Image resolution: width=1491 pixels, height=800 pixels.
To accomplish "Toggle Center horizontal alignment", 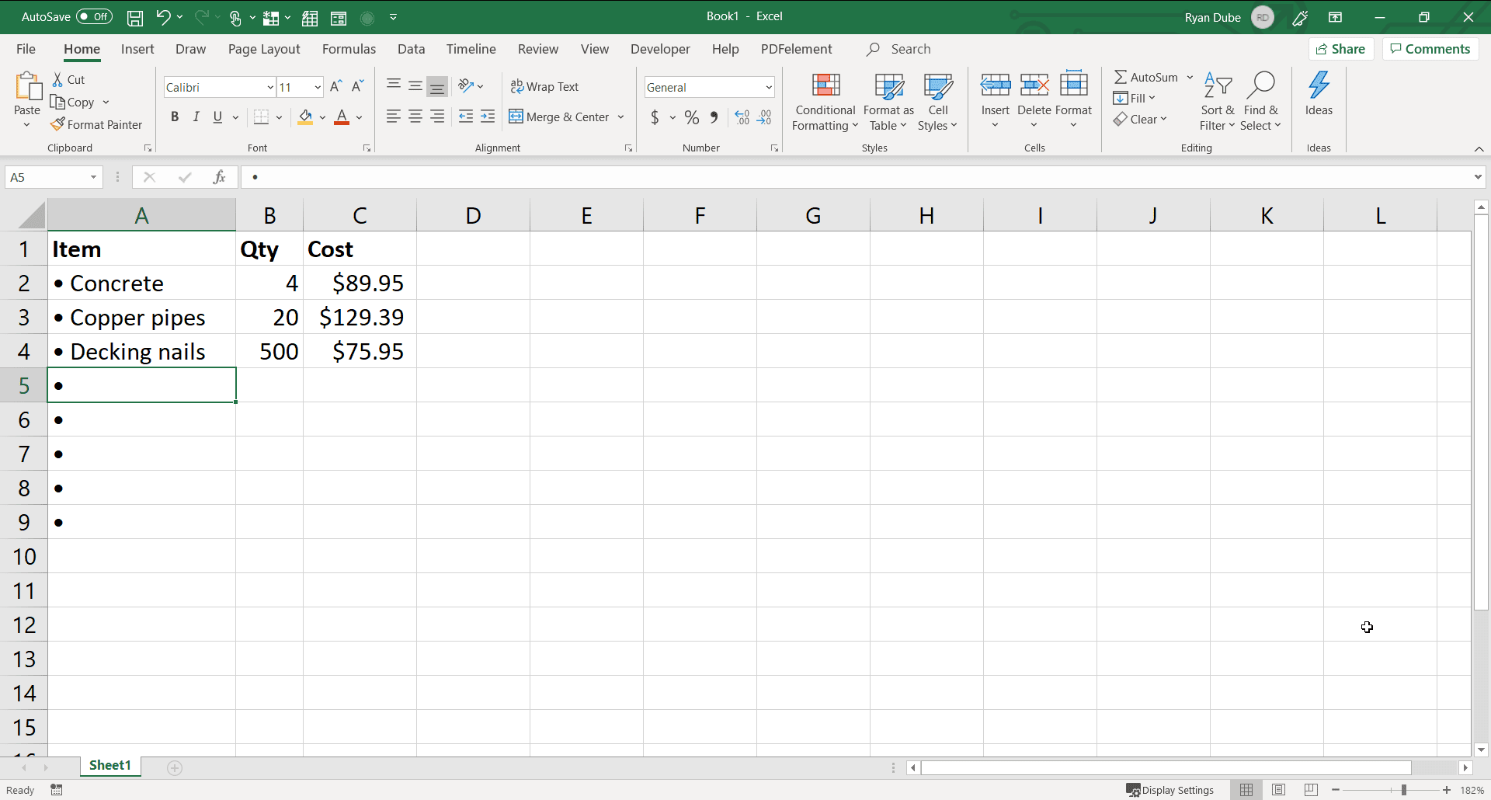I will pos(415,117).
